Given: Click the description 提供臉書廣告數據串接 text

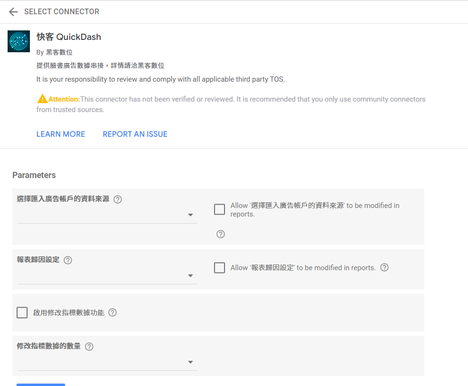Looking at the screenshot, I should coord(100,66).
